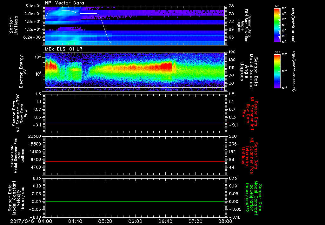Click the NF label above color bar
This screenshot has width=325, height=225.
click(x=277, y=6)
